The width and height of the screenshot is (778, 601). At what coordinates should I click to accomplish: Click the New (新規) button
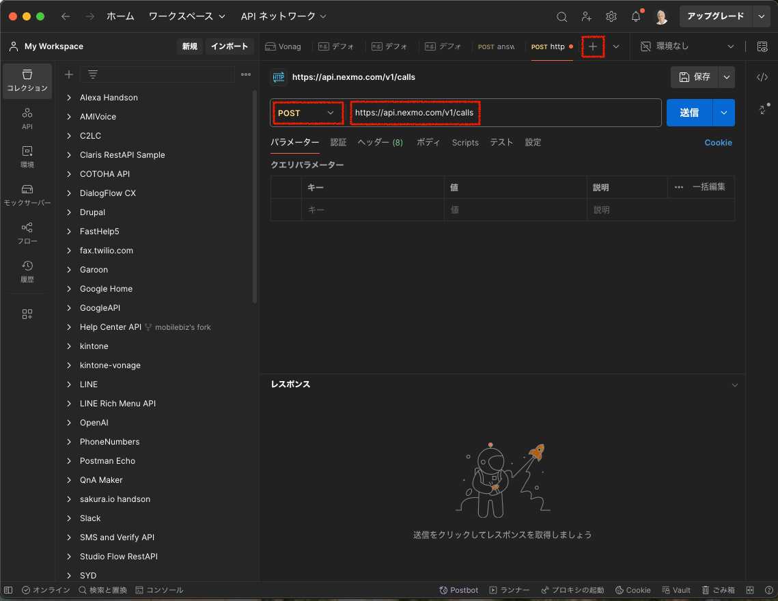click(189, 46)
